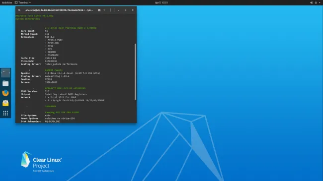
Task: Open the Files icon in the dock
Action: [5, 83]
